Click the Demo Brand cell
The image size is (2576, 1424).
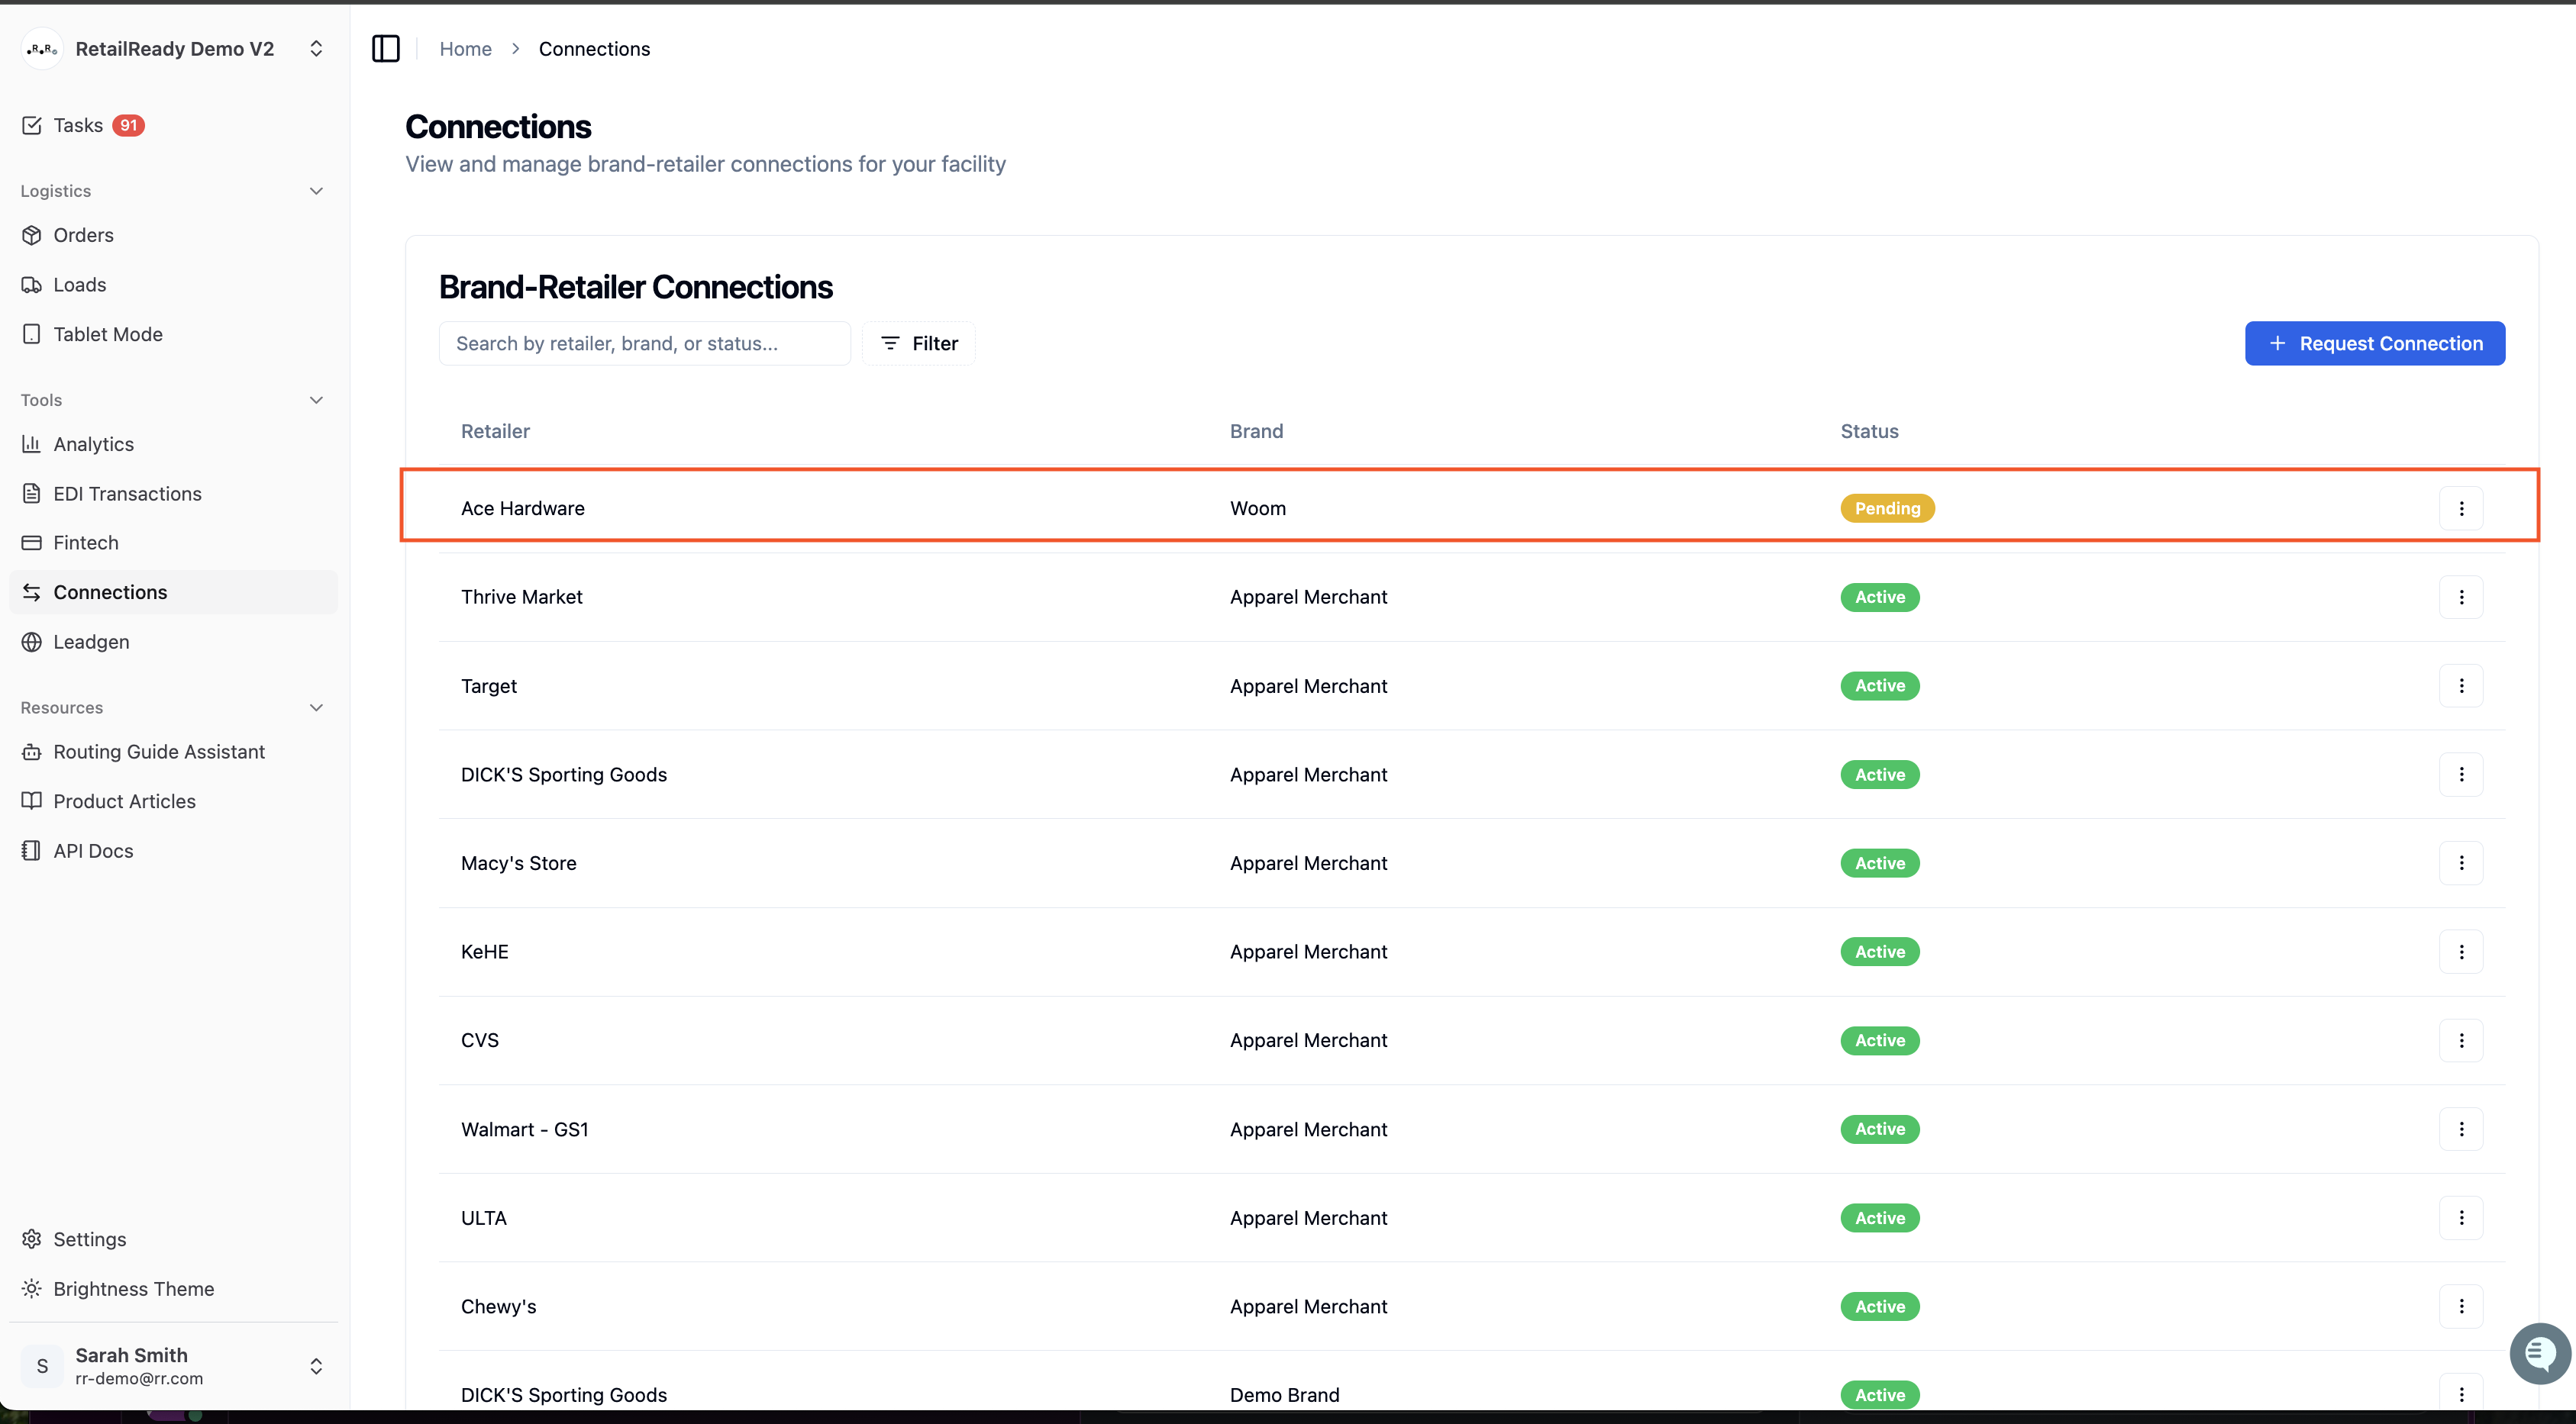coord(1285,1395)
